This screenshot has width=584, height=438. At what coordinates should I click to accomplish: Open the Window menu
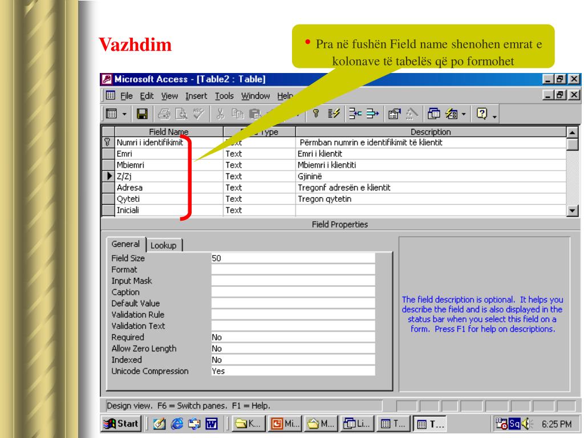255,96
